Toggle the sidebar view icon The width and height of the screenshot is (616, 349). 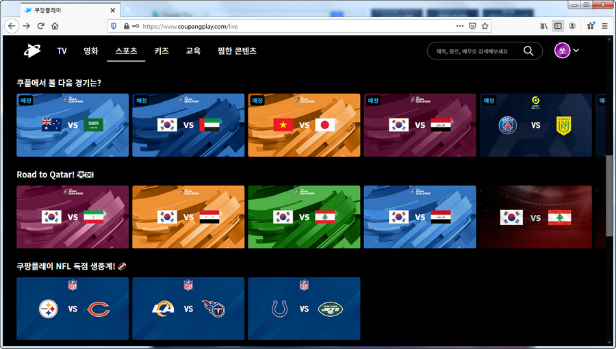tap(558, 26)
